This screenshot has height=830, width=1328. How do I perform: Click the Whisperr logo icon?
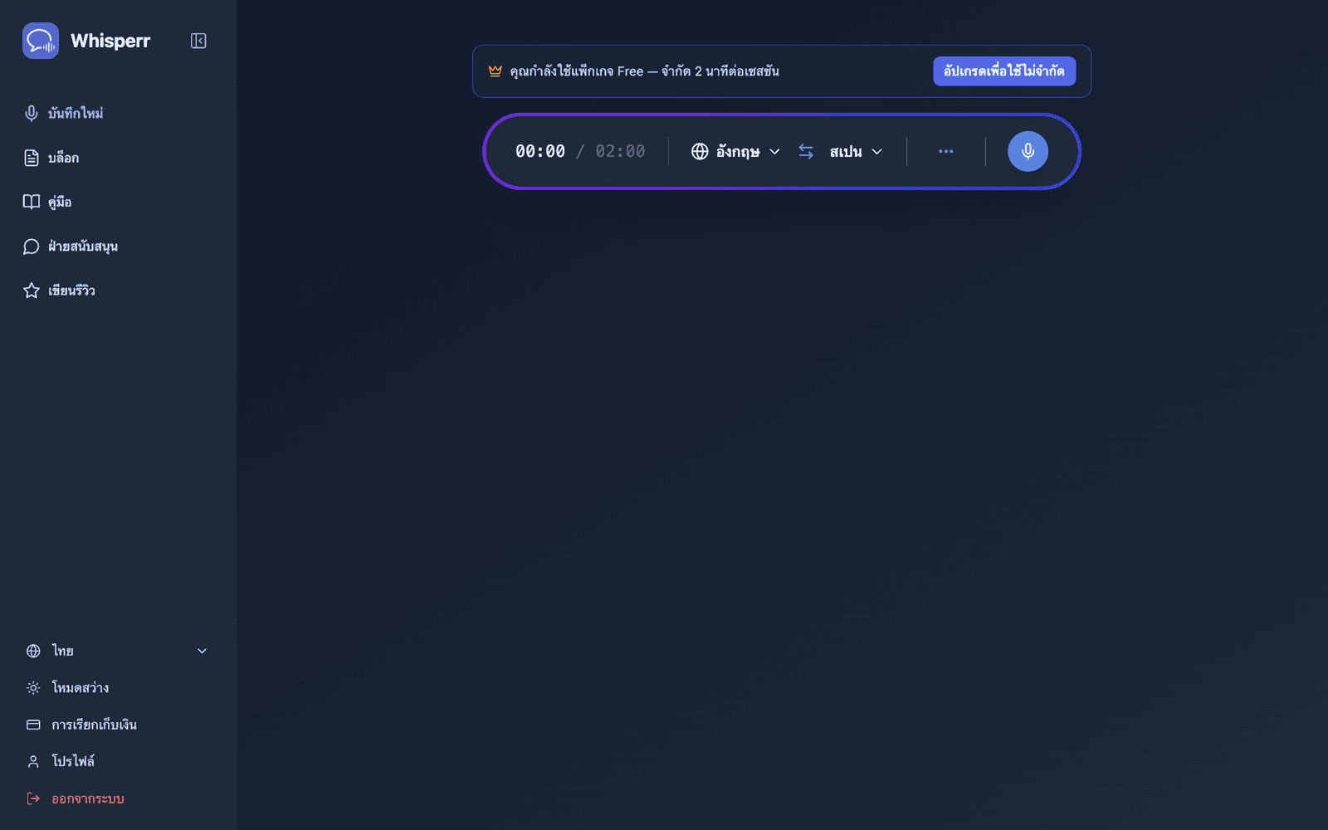[x=41, y=41]
